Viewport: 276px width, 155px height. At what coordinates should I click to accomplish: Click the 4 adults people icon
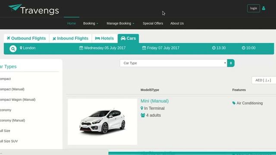143,115
